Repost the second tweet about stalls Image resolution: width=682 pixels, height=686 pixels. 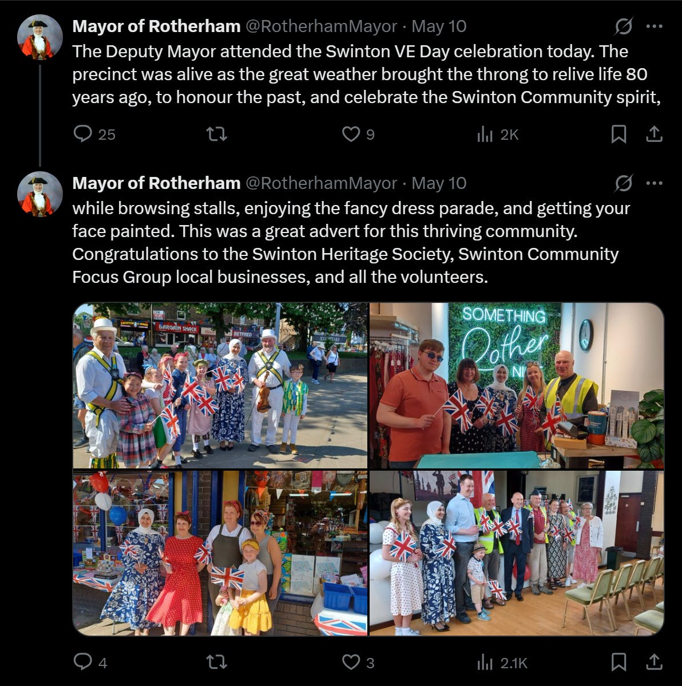pos(216,661)
